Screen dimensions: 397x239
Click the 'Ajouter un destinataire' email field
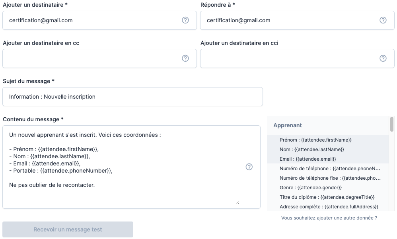click(x=91, y=20)
